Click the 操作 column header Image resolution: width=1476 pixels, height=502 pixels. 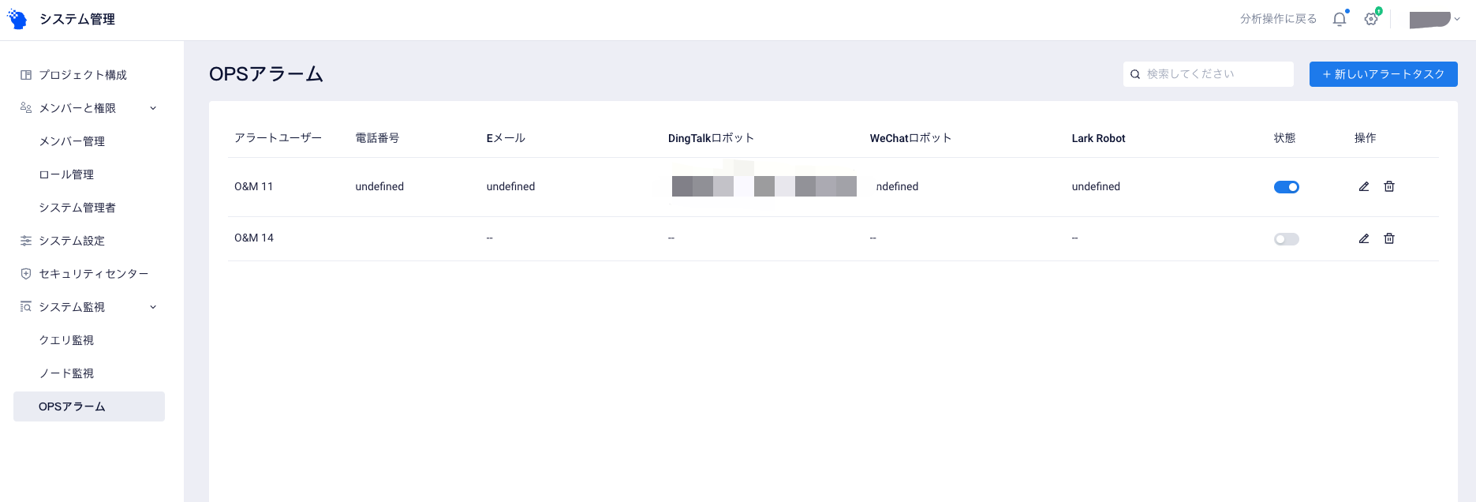(1365, 138)
